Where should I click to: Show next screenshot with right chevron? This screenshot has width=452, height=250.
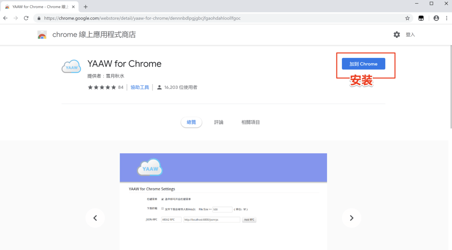pos(351,218)
